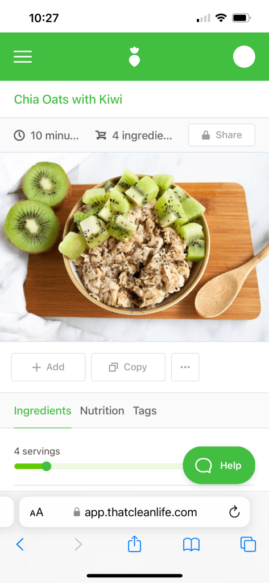Screen dimensions: 269x583
Task: Tap the AA reader text size control
Action: [36, 512]
